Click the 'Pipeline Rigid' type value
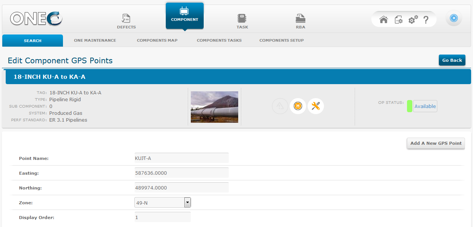 pyautogui.click(x=65, y=100)
